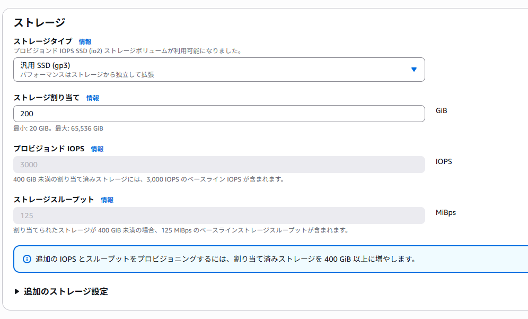
Task: Expand the 追加のストレージ設定 section
Action: [x=66, y=291]
